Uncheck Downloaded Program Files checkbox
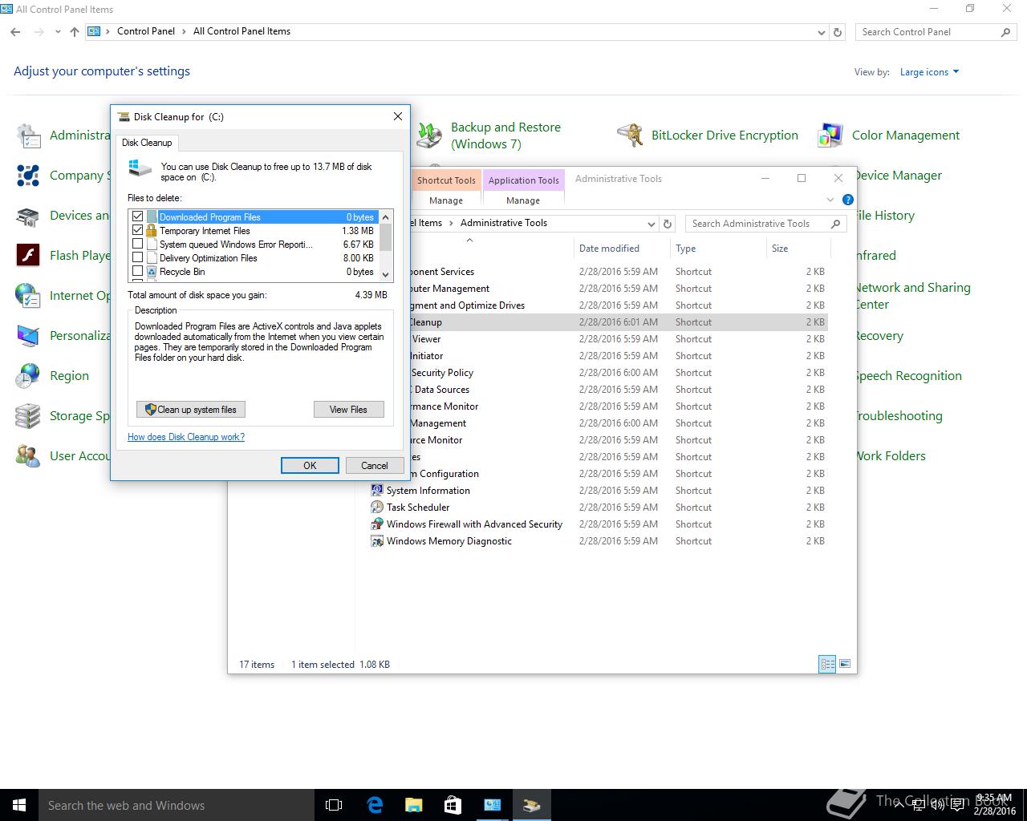1027x821 pixels. pos(138,216)
